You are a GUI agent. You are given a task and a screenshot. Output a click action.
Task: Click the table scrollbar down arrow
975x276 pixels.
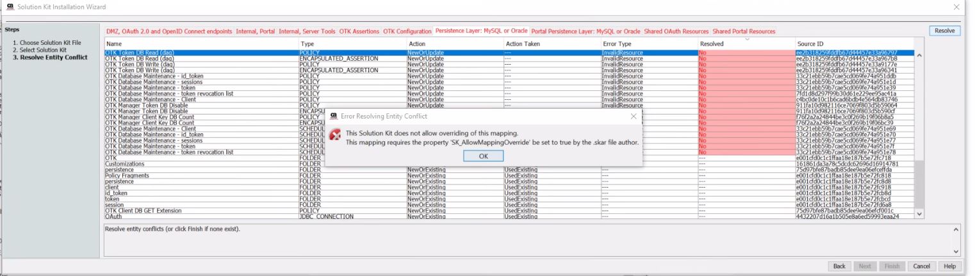[918, 214]
